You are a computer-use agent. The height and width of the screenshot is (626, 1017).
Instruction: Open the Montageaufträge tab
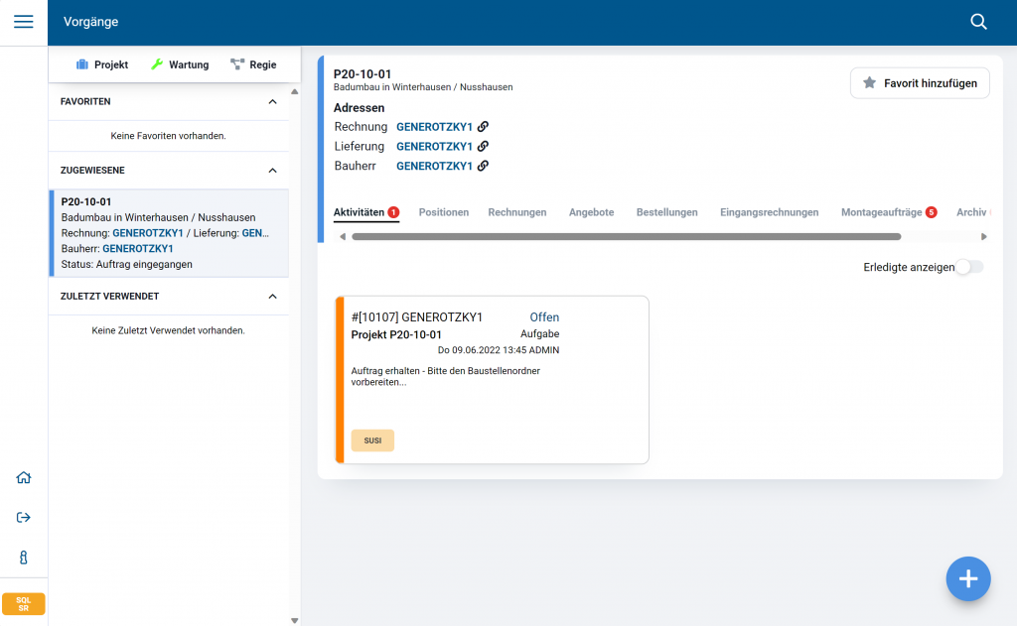(881, 212)
